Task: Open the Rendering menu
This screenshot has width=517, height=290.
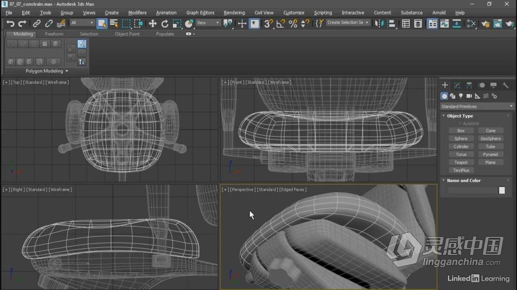Action: click(234, 13)
